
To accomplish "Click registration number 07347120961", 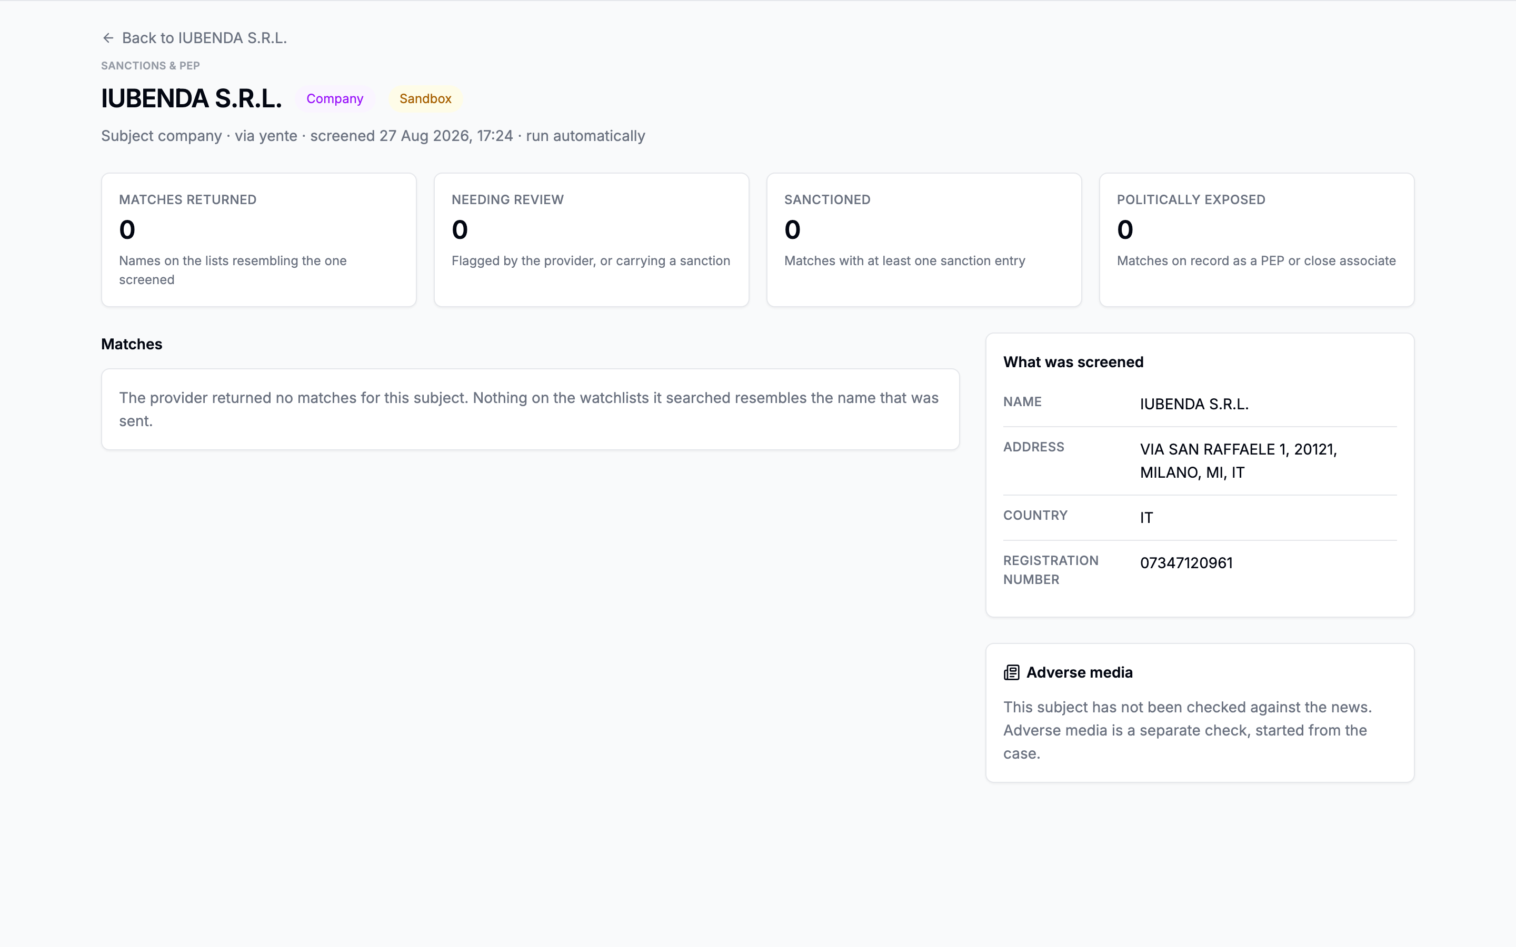I will coord(1186,563).
